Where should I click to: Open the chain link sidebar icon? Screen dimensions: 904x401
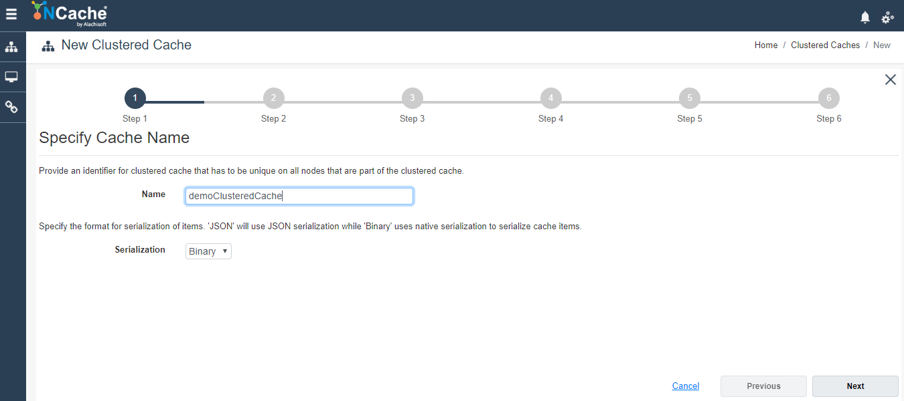11,107
